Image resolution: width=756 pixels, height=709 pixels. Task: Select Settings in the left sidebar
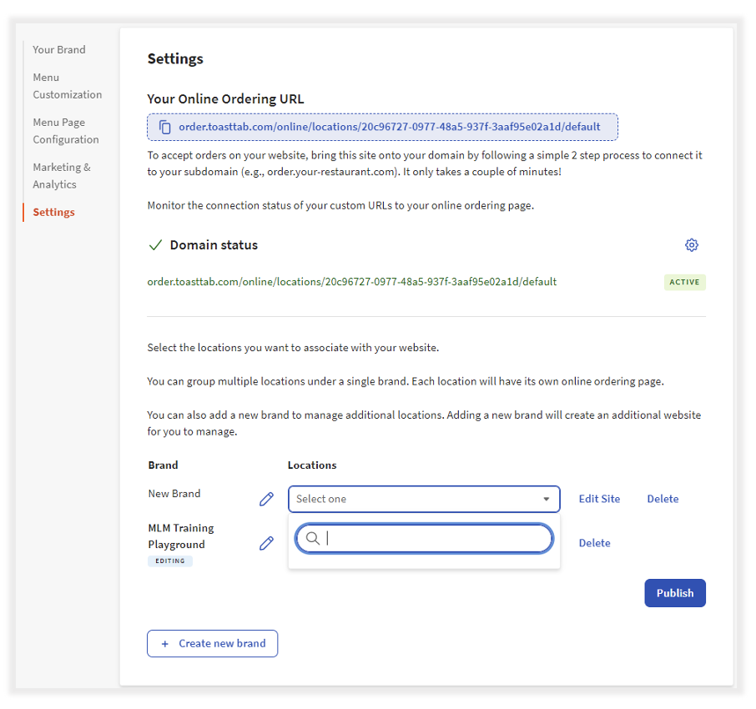(x=54, y=213)
